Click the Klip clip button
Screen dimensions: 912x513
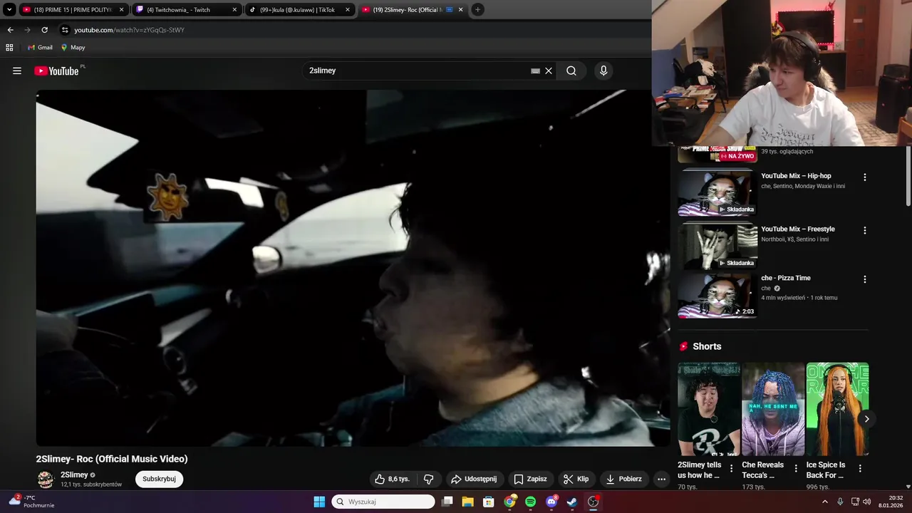coord(576,479)
